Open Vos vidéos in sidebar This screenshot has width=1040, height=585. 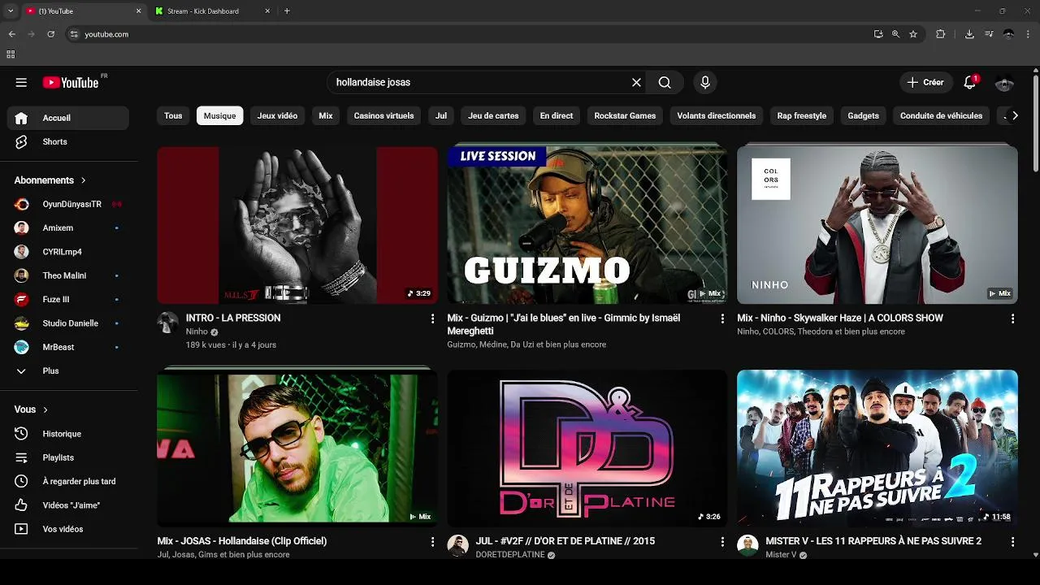pyautogui.click(x=68, y=529)
